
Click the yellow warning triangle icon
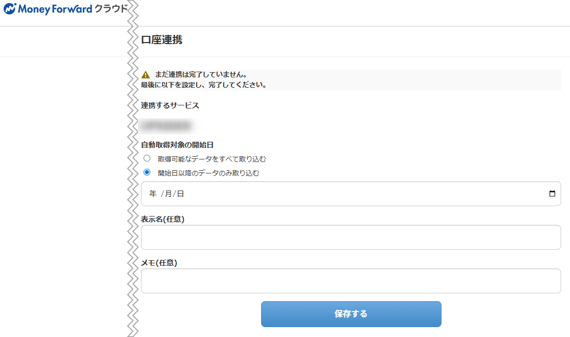146,75
